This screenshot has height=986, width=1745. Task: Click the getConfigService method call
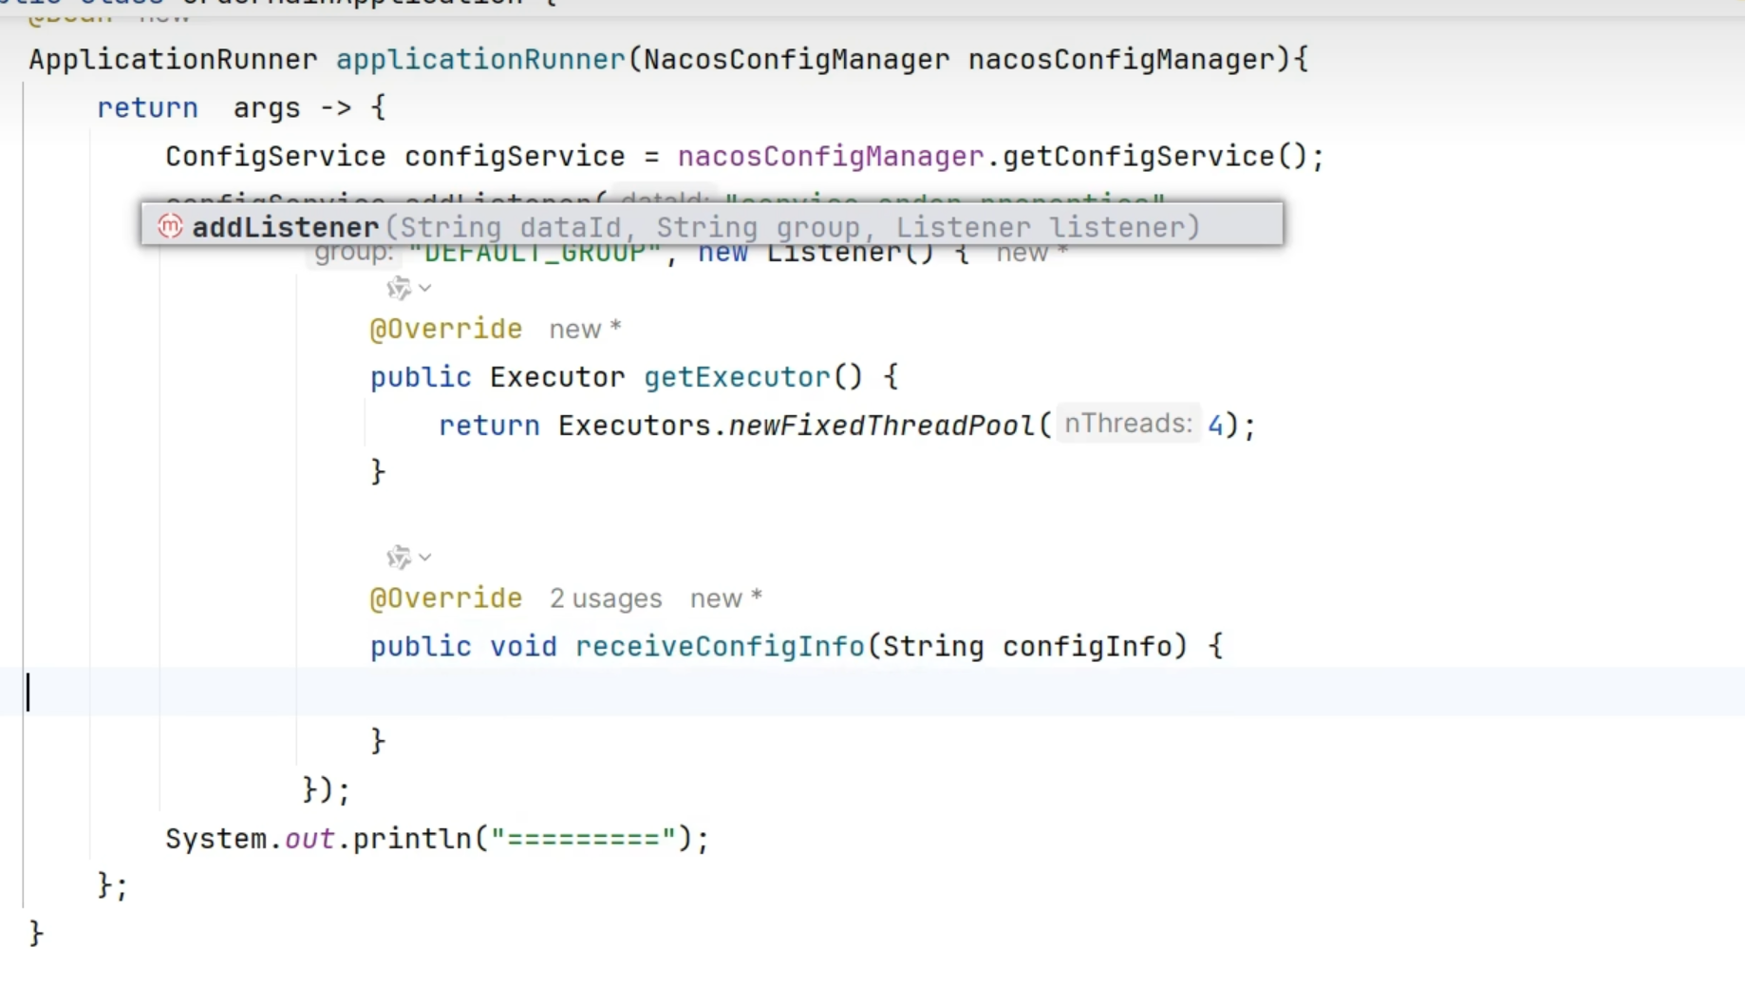[1137, 157]
